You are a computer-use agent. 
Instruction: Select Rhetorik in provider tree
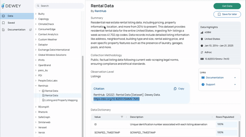click(x=43, y=112)
